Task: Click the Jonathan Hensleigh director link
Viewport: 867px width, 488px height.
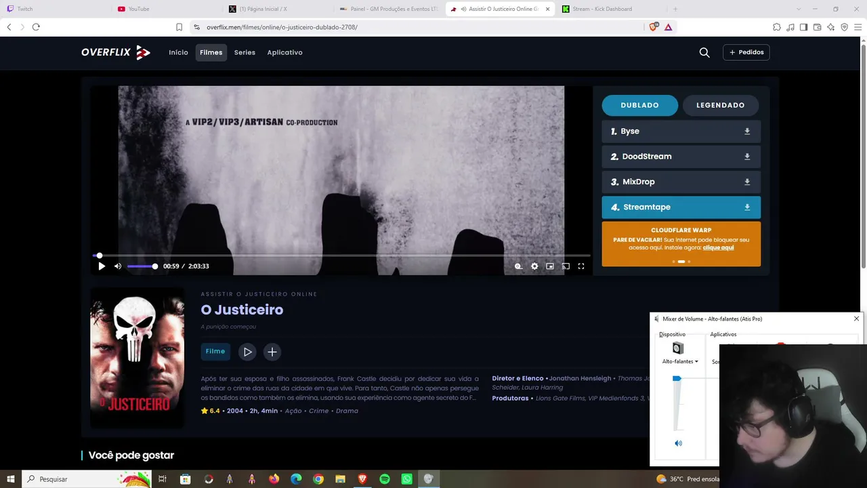Action: tap(579, 378)
